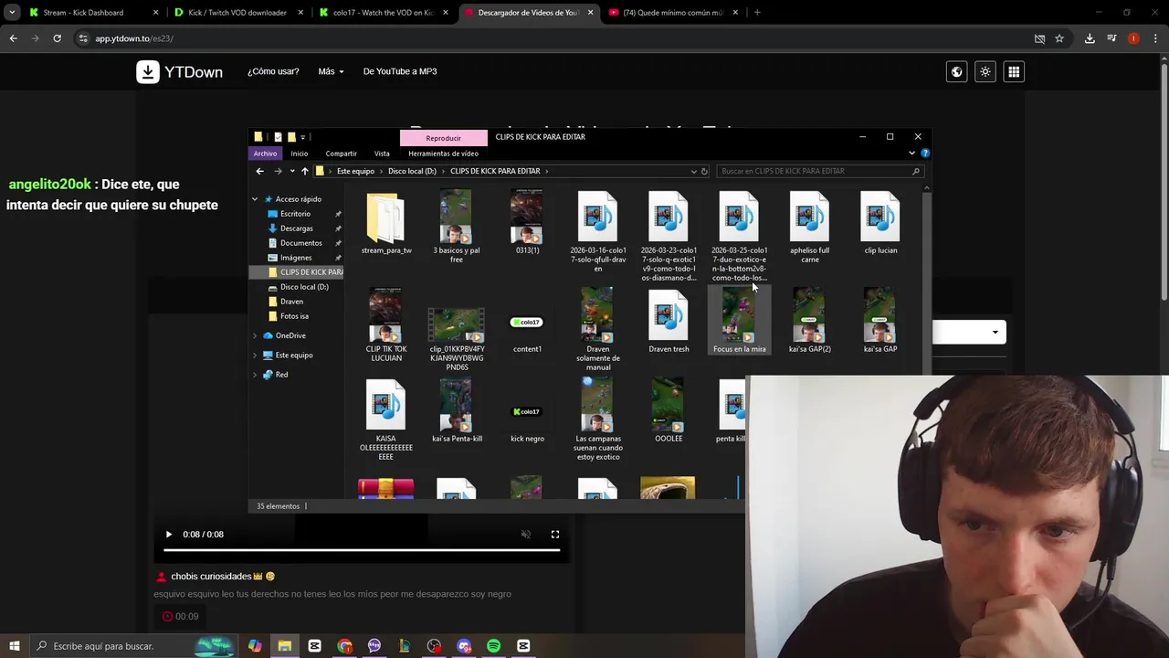Open Descargas in quick access
Viewport: 1169px width, 658px height.
[x=296, y=228]
